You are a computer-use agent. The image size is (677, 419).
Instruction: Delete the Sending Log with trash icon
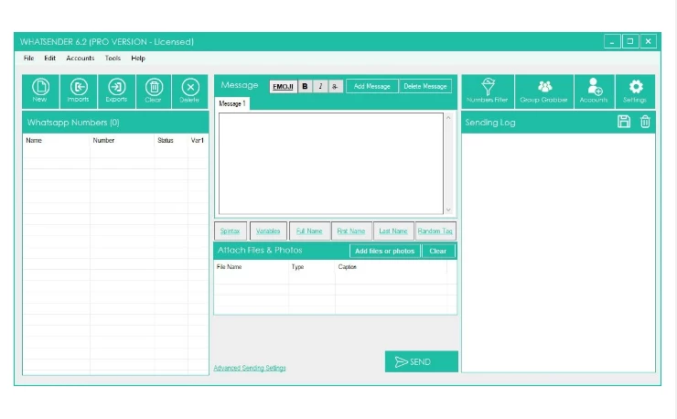(x=645, y=122)
